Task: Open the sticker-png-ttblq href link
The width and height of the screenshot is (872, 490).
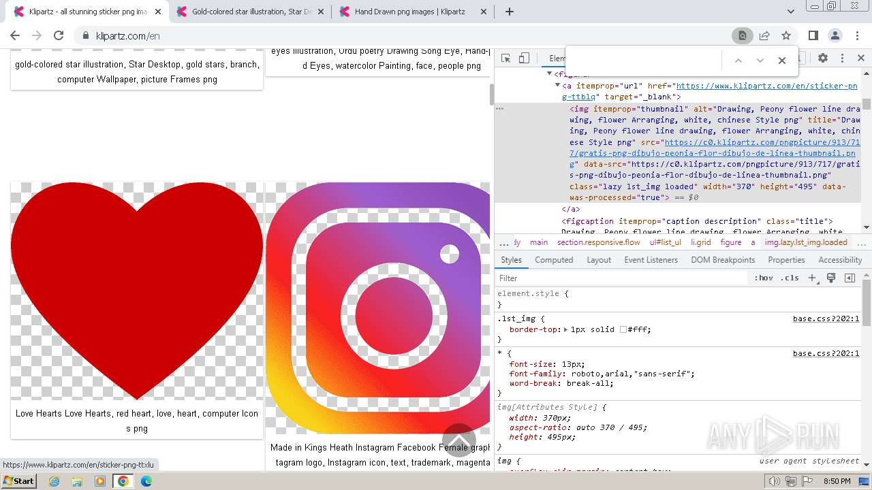Action: click(x=710, y=91)
